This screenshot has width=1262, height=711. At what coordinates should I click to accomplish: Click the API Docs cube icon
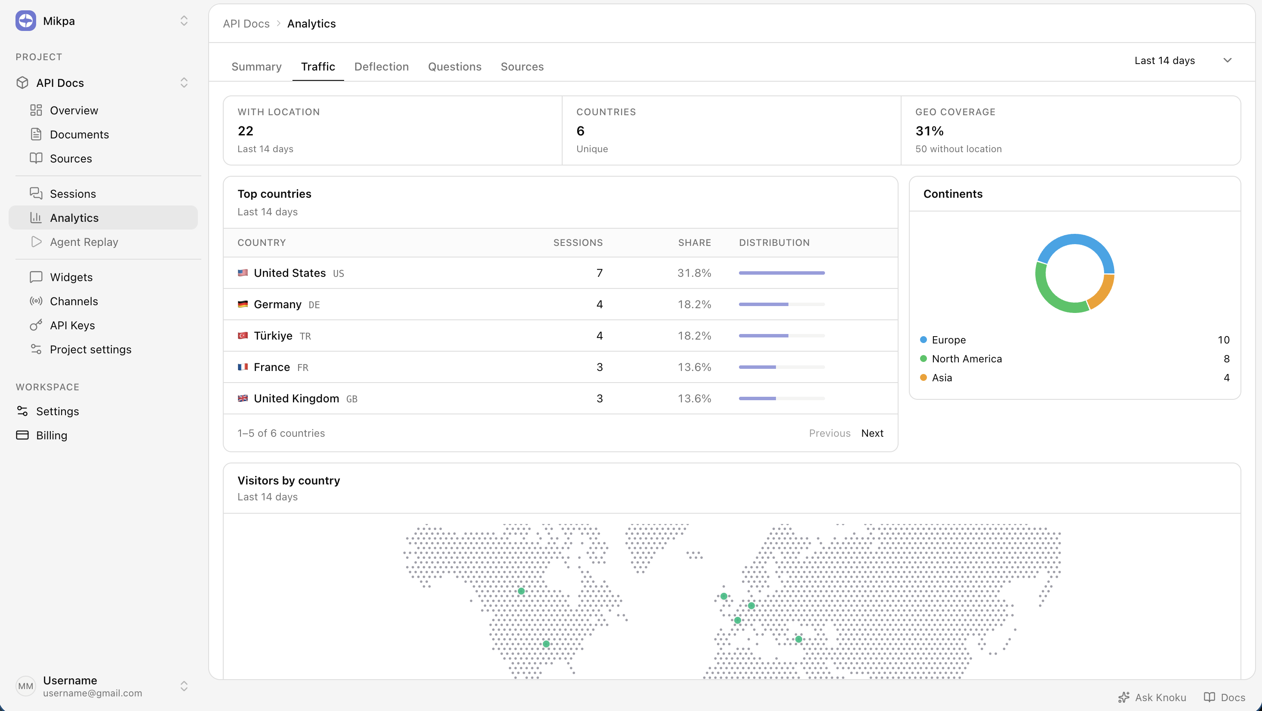pos(22,83)
